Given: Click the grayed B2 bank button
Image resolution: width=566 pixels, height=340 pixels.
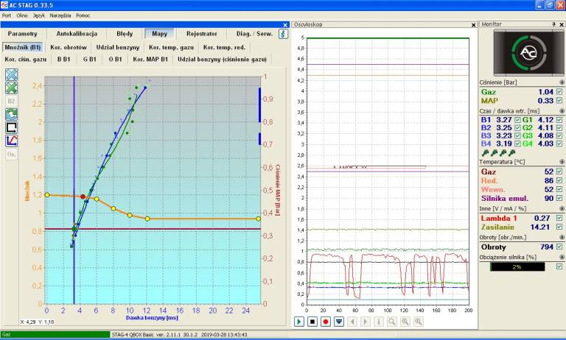Looking at the screenshot, I should (x=12, y=102).
